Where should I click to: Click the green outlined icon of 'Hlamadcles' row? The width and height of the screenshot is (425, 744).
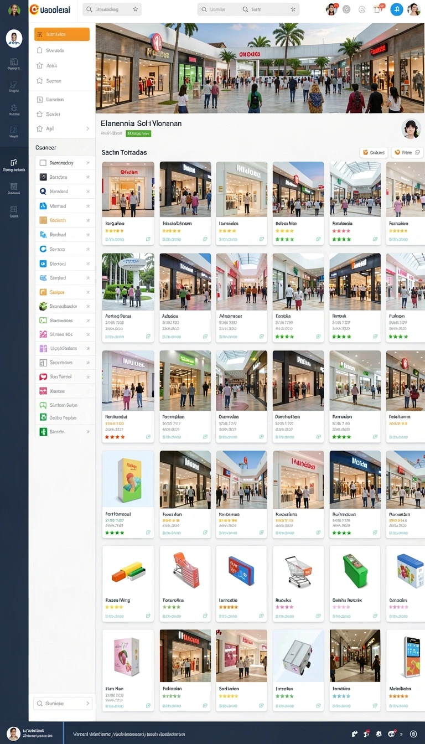click(43, 321)
